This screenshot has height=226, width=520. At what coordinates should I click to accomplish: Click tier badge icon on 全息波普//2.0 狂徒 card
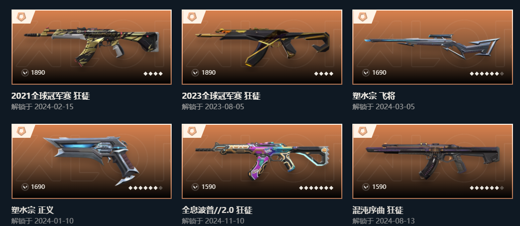[192, 131]
